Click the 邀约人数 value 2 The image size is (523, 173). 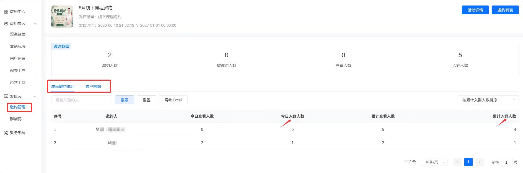(110, 55)
